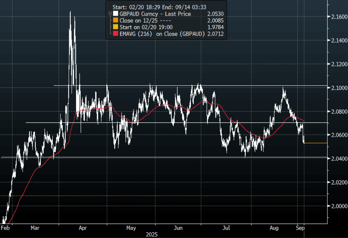Click the red EMAVG (216) legend swatch
348x238 pixels.
click(115, 34)
